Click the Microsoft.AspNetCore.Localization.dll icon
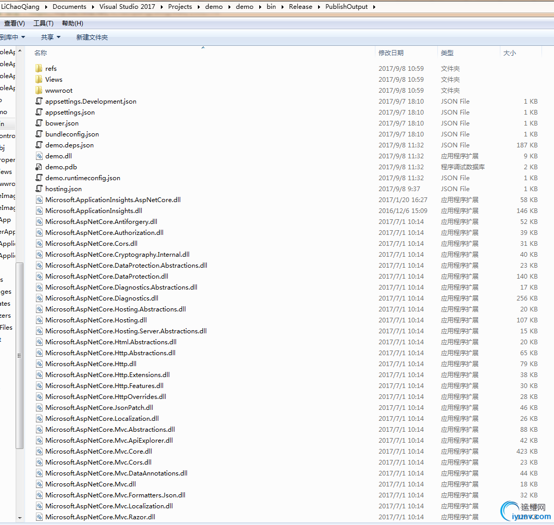 (x=39, y=419)
